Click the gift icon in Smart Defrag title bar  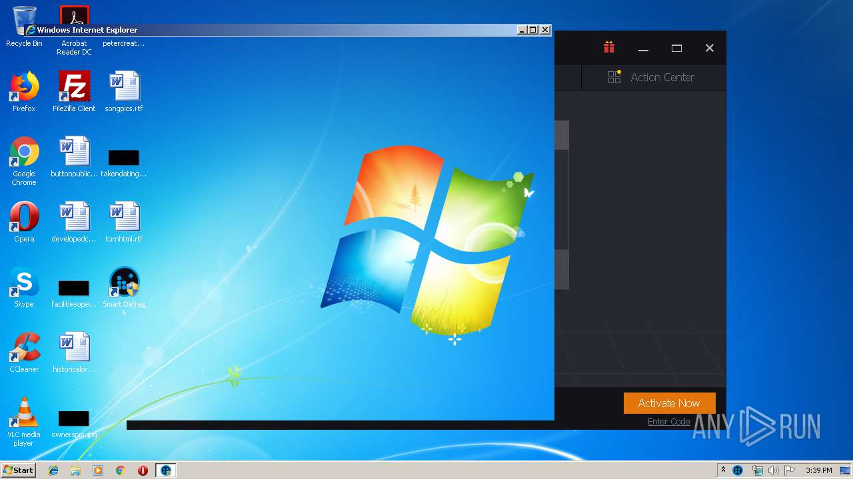click(x=609, y=47)
